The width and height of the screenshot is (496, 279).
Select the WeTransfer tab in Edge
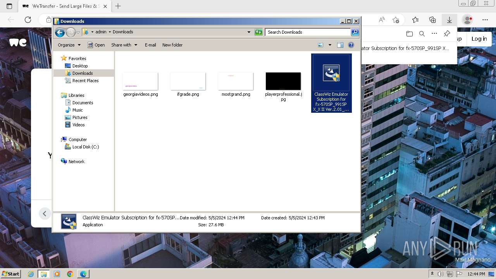click(x=65, y=6)
